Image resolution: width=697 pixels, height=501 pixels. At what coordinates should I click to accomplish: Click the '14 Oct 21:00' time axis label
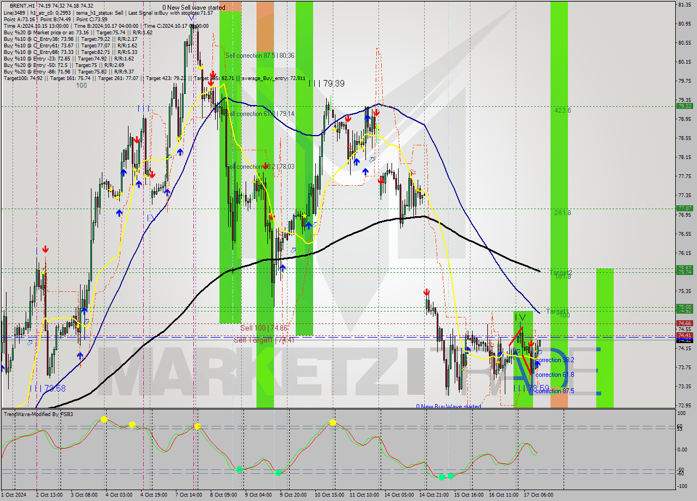pos(434,495)
